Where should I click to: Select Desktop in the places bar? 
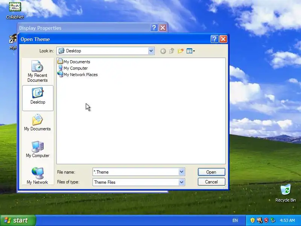[x=38, y=98]
